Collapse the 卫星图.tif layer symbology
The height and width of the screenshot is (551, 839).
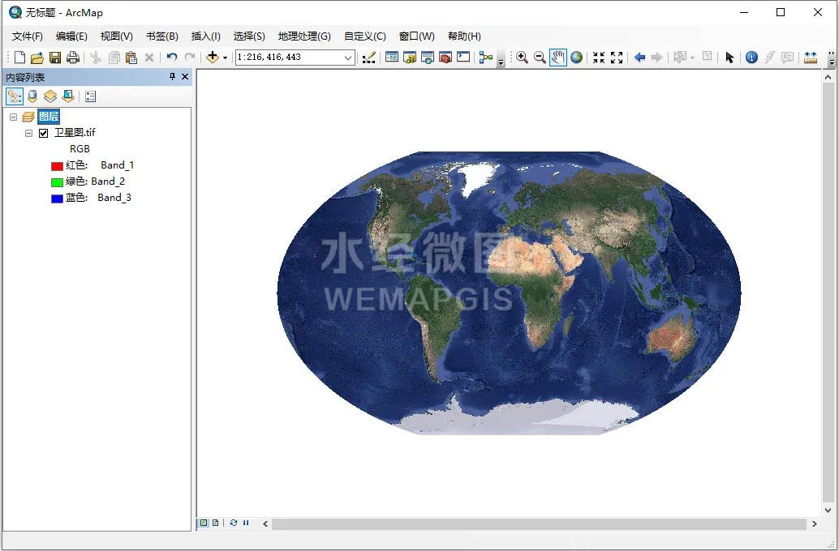tap(28, 132)
